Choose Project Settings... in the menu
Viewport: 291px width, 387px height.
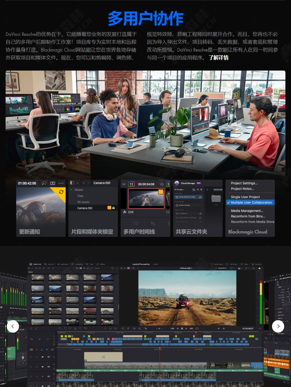tap(244, 183)
